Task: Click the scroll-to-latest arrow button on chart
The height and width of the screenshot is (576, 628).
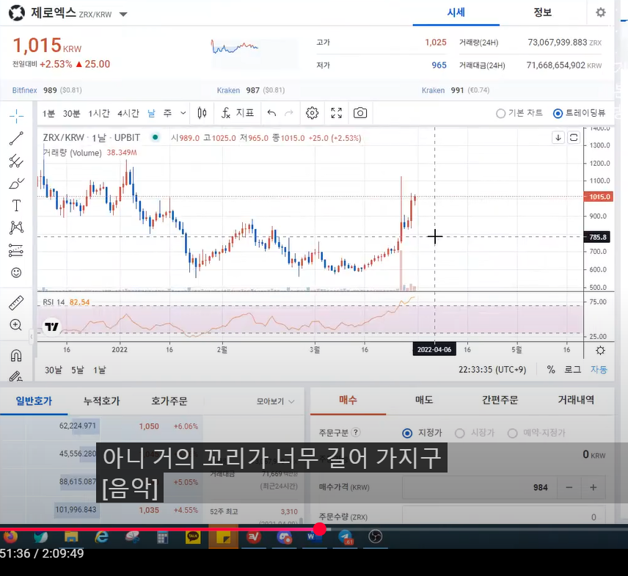Action: coord(558,138)
